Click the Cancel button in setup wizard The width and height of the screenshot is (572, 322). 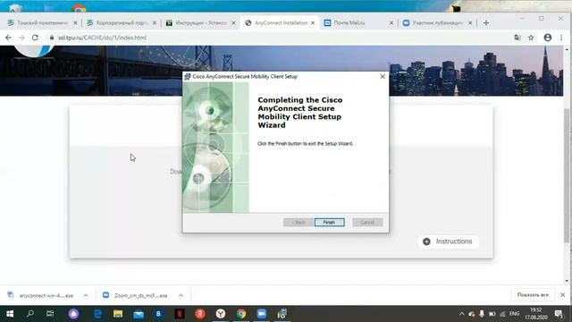pos(367,223)
